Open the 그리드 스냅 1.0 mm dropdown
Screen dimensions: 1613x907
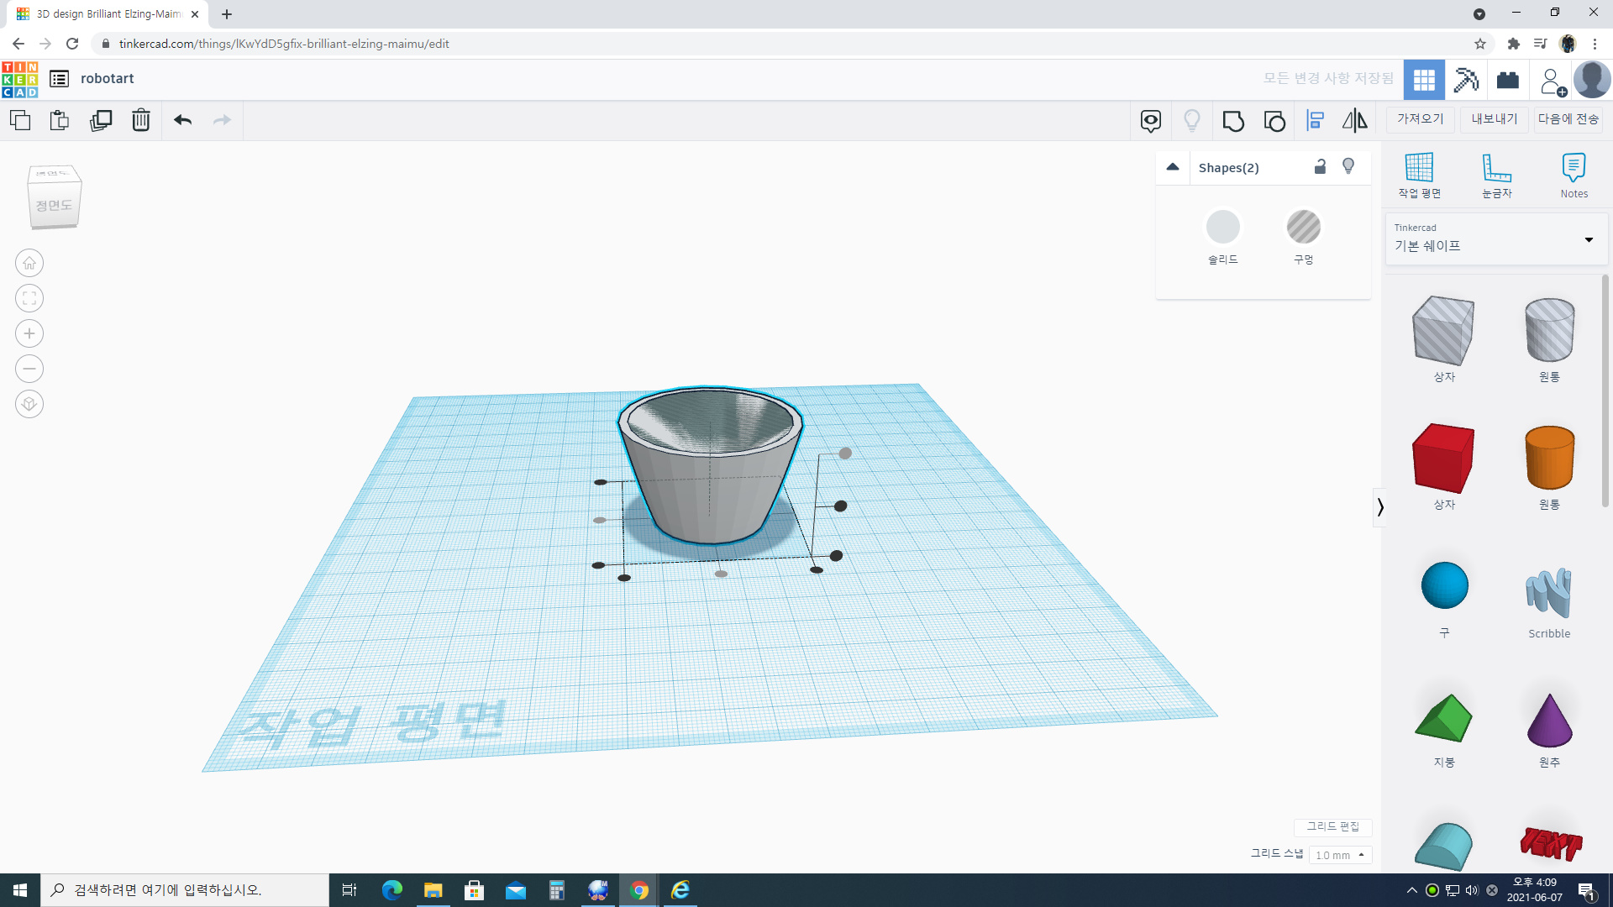click(x=1340, y=855)
